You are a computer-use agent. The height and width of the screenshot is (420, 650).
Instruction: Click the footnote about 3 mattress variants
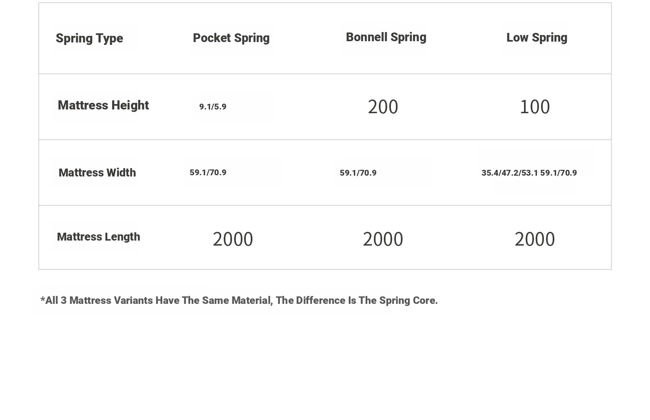[x=239, y=301]
